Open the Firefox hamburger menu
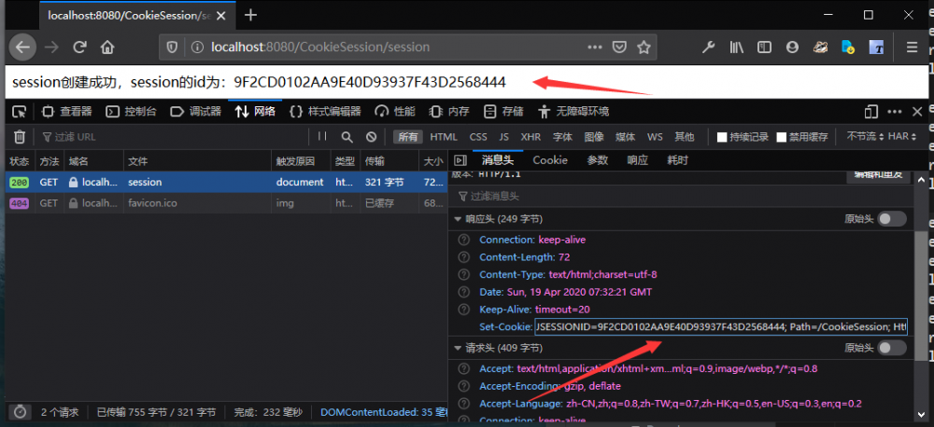The width and height of the screenshot is (934, 427). [912, 47]
